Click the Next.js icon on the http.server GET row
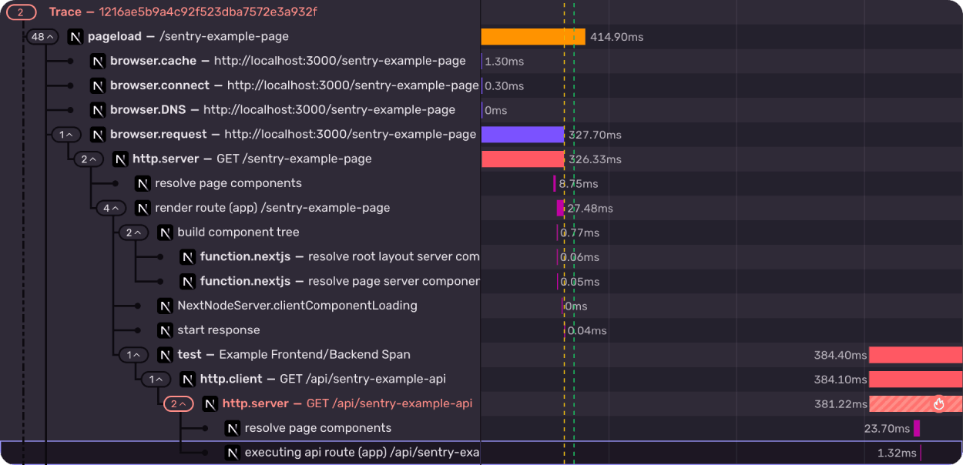Viewport: 963px width, 465px height. coord(119,159)
